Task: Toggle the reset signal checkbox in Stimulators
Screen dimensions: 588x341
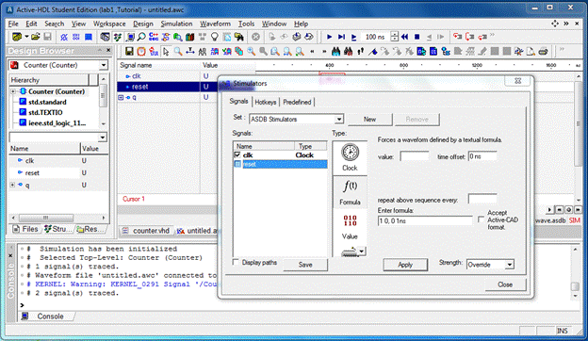Action: pos(237,164)
